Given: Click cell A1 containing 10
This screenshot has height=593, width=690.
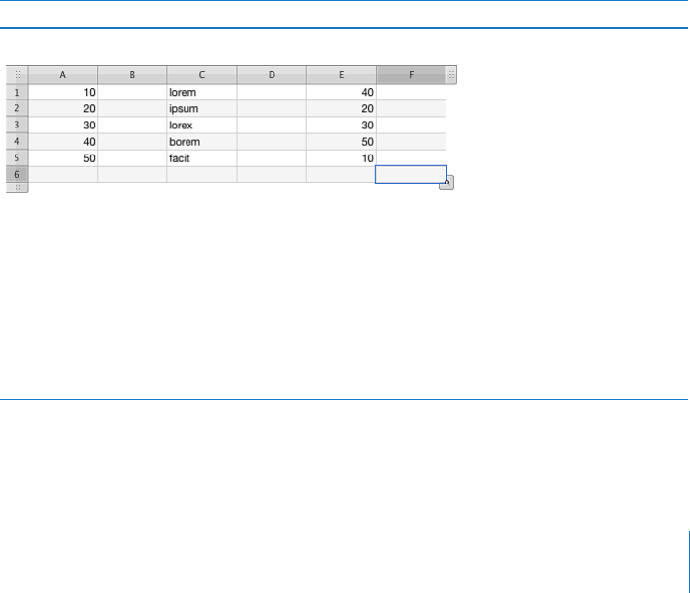Looking at the screenshot, I should [63, 93].
